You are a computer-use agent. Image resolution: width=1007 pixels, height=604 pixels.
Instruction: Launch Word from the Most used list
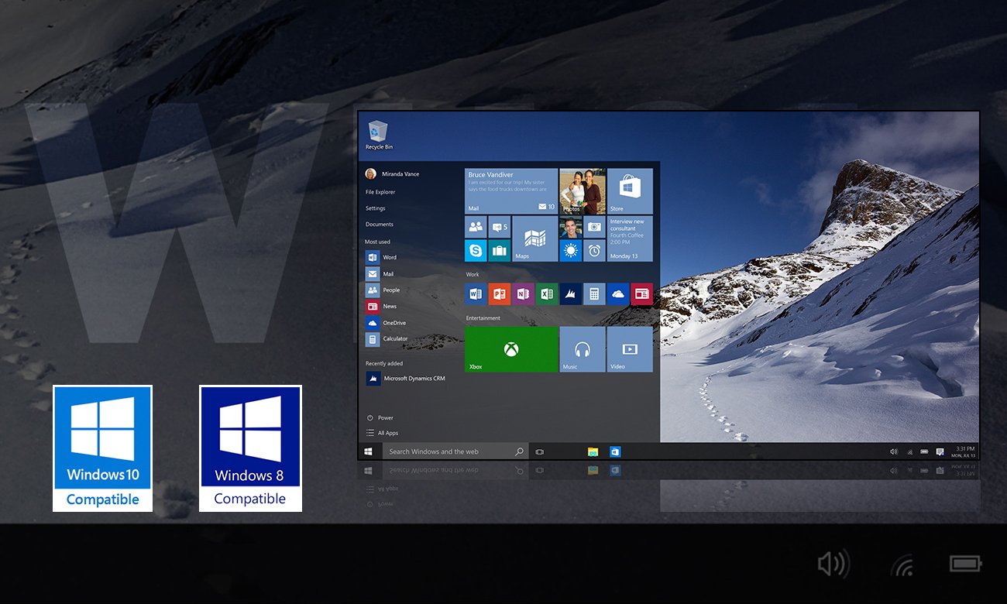tap(381, 257)
